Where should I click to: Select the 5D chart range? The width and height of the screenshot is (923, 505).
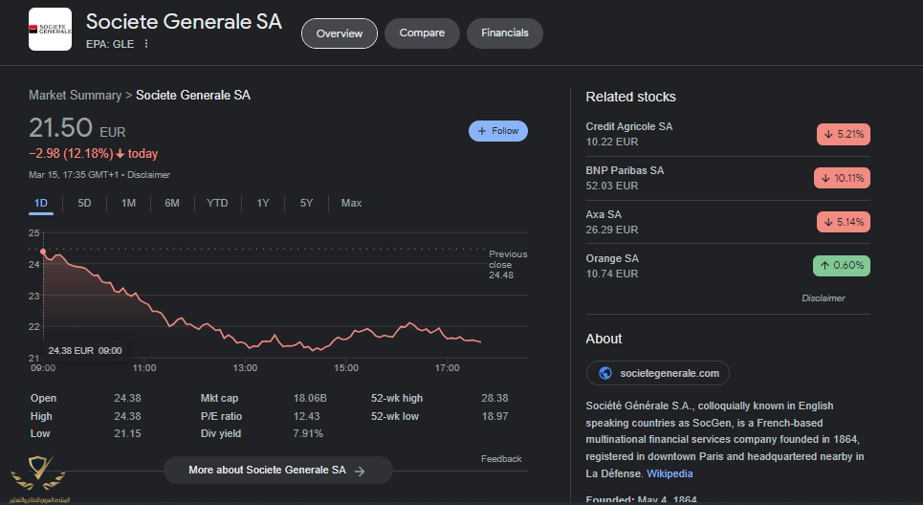click(x=84, y=203)
